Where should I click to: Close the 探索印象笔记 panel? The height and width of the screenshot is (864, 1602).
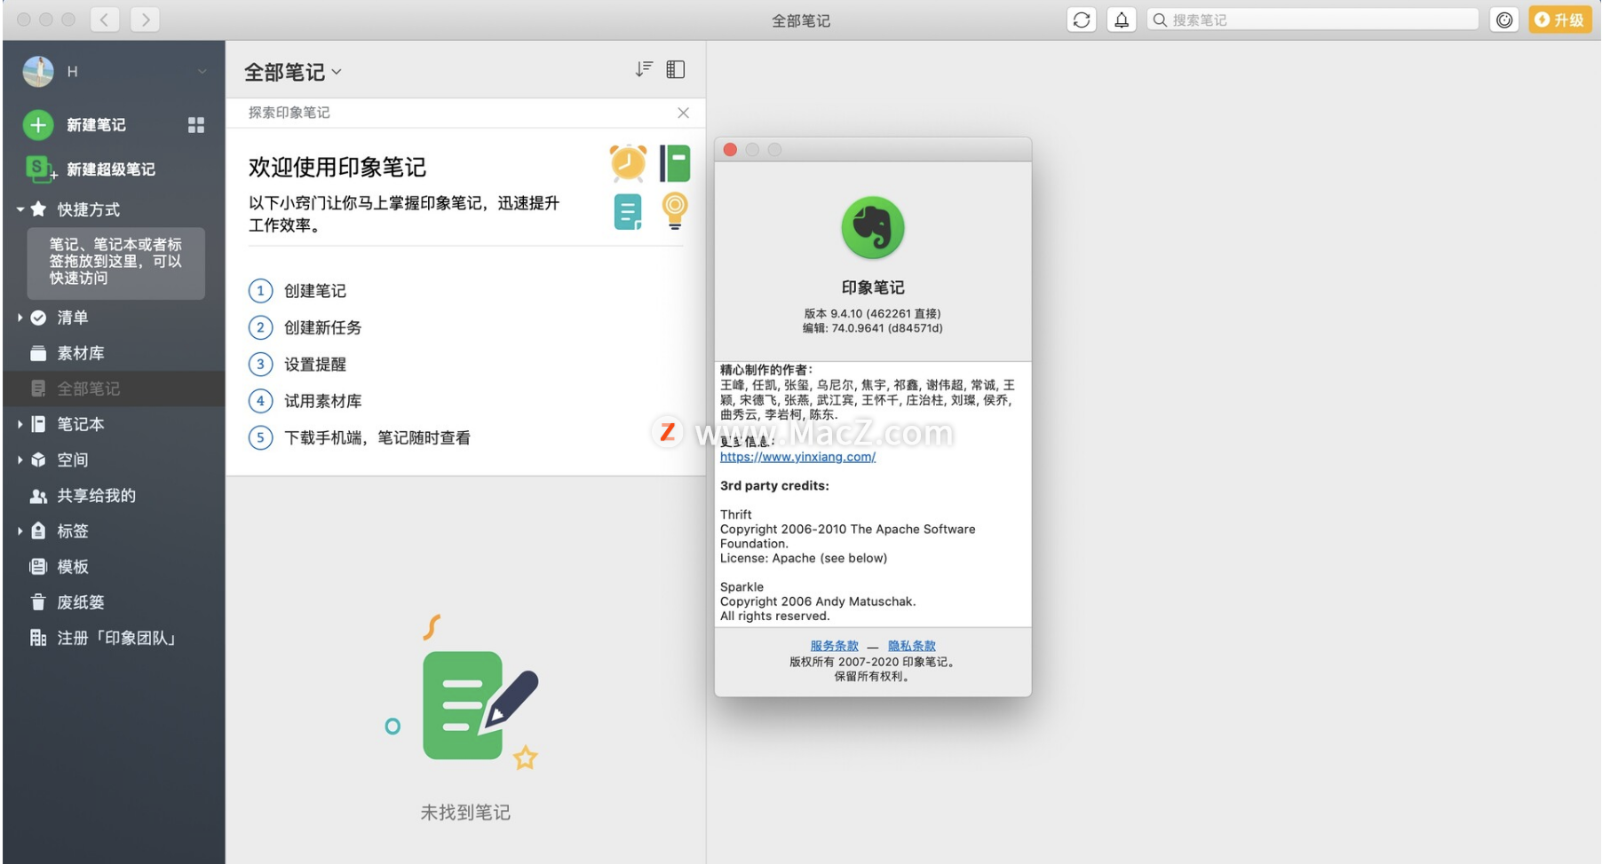pos(683,113)
